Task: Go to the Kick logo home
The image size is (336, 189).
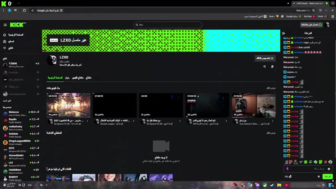Action: [18, 25]
